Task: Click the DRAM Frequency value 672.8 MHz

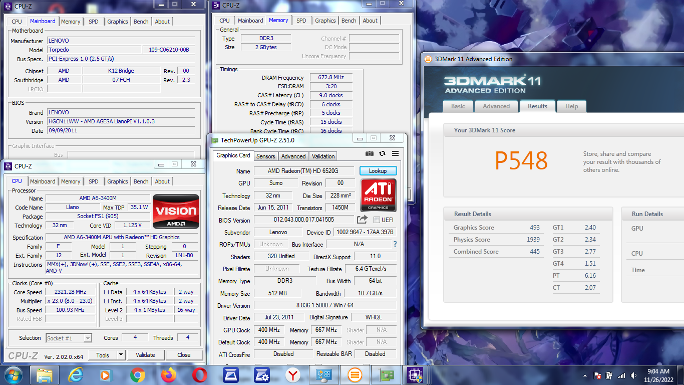Action: pyautogui.click(x=331, y=78)
